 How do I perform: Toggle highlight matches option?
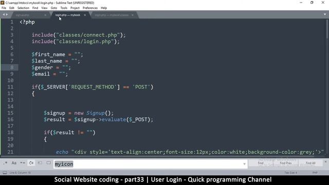point(49,163)
